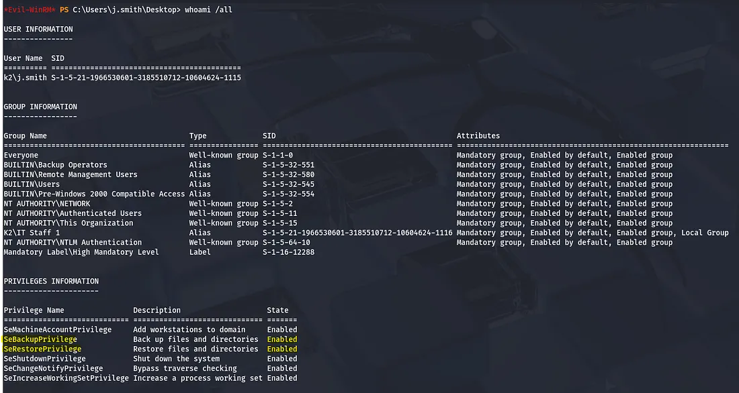Click the red Evil-WinRM prompt label

pyautogui.click(x=29, y=10)
